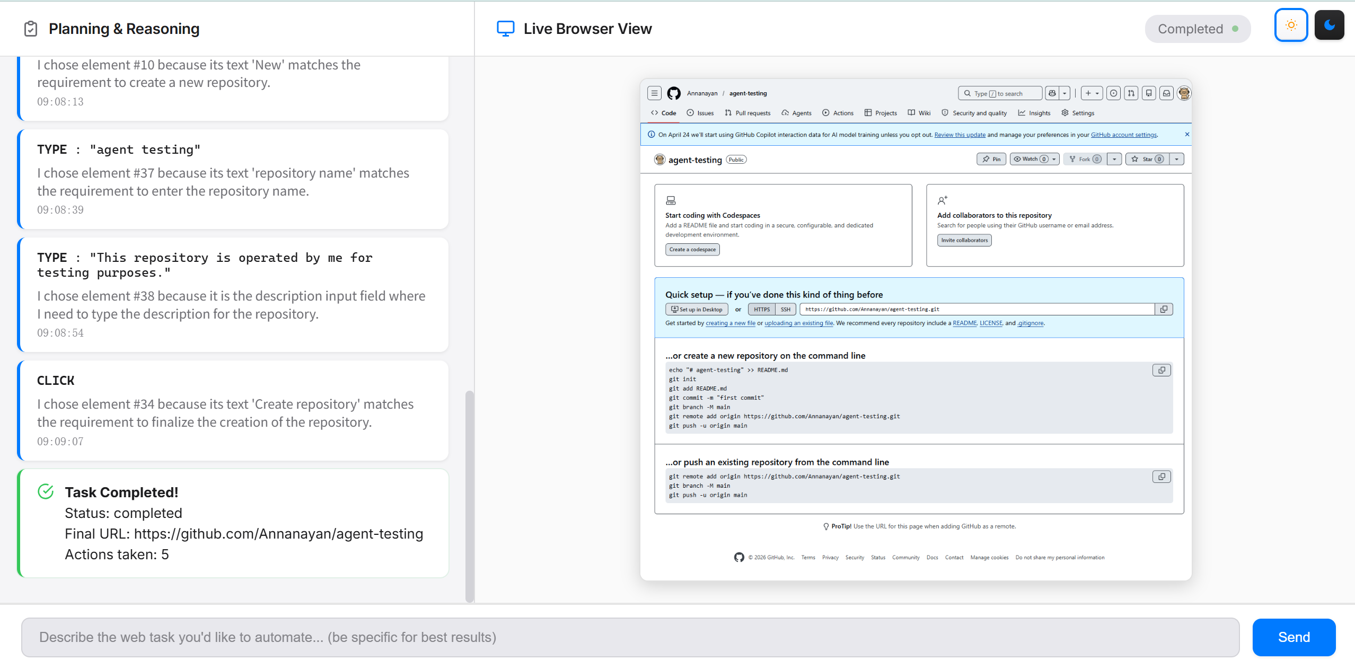Copy the push-existing-repository commands
Viewport: 1355px width, 669px height.
pyautogui.click(x=1162, y=477)
